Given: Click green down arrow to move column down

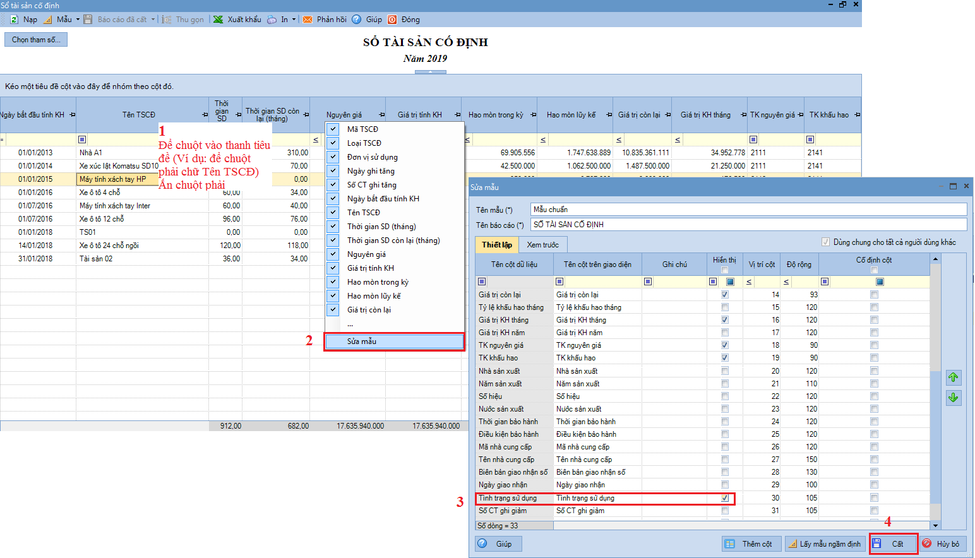Looking at the screenshot, I should coord(954,398).
